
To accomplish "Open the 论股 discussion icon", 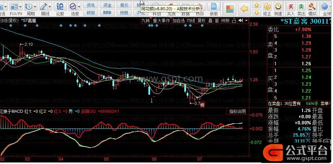I will click(x=60, y=6).
